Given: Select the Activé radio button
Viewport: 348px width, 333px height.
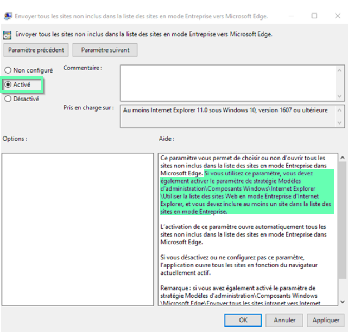Looking at the screenshot, I should tap(8, 85).
